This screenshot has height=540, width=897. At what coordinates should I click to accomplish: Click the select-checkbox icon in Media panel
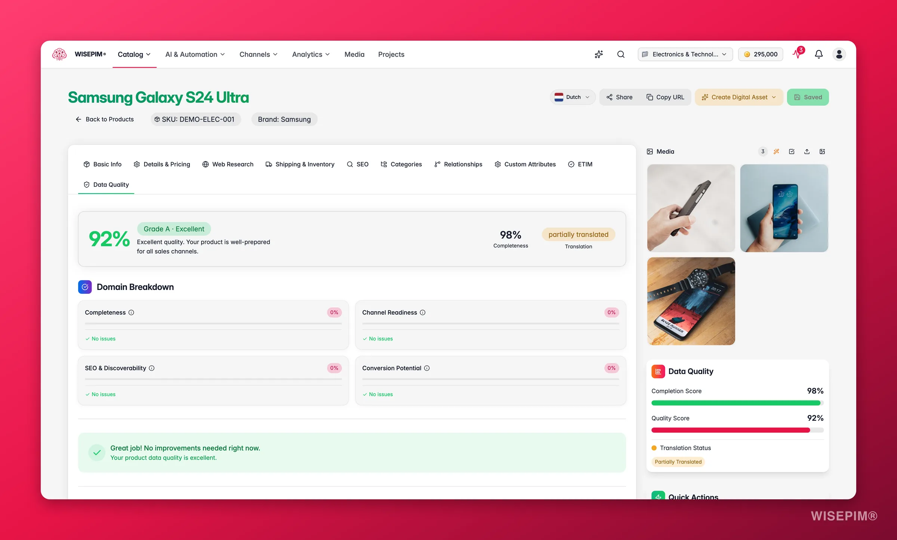coord(792,151)
